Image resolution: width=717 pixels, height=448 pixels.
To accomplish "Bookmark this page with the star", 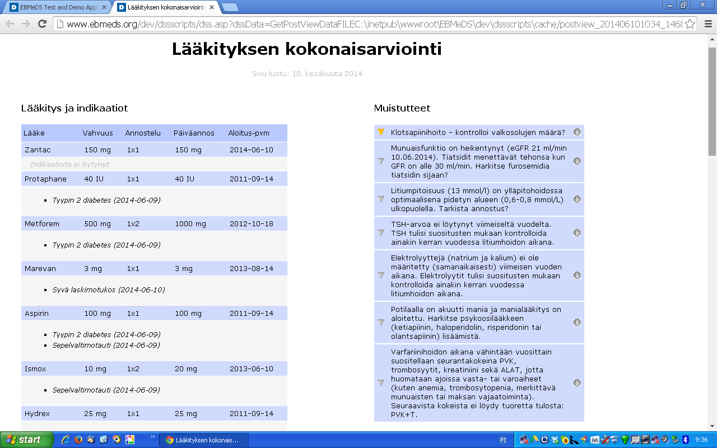I will coord(690,24).
